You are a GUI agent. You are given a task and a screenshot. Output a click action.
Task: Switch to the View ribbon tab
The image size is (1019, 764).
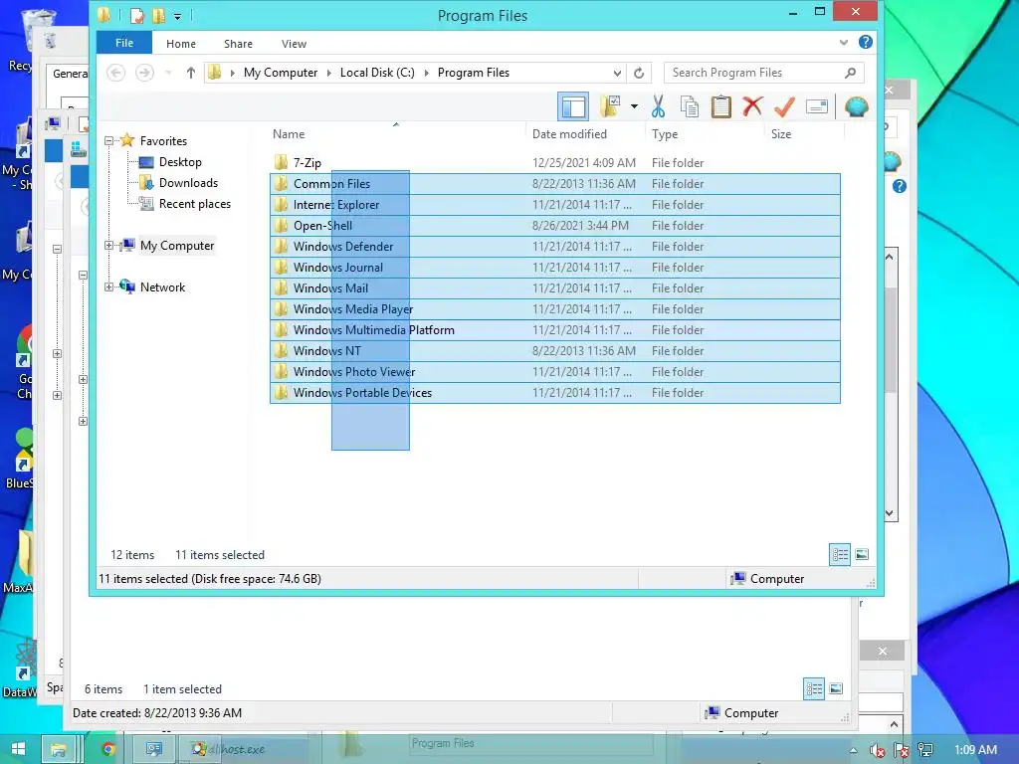(x=294, y=44)
